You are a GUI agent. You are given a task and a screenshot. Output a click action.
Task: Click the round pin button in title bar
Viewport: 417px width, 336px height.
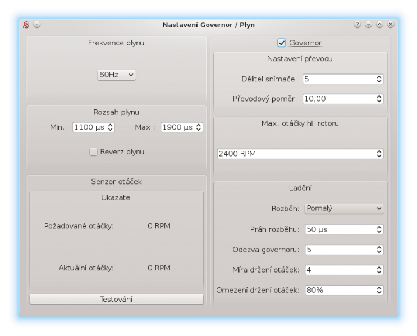37,25
